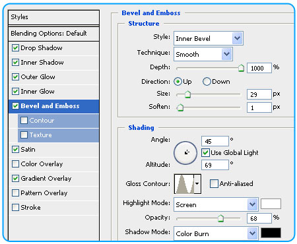Click the highlight Opacity slider handle
The image size is (297, 244).
220,218
